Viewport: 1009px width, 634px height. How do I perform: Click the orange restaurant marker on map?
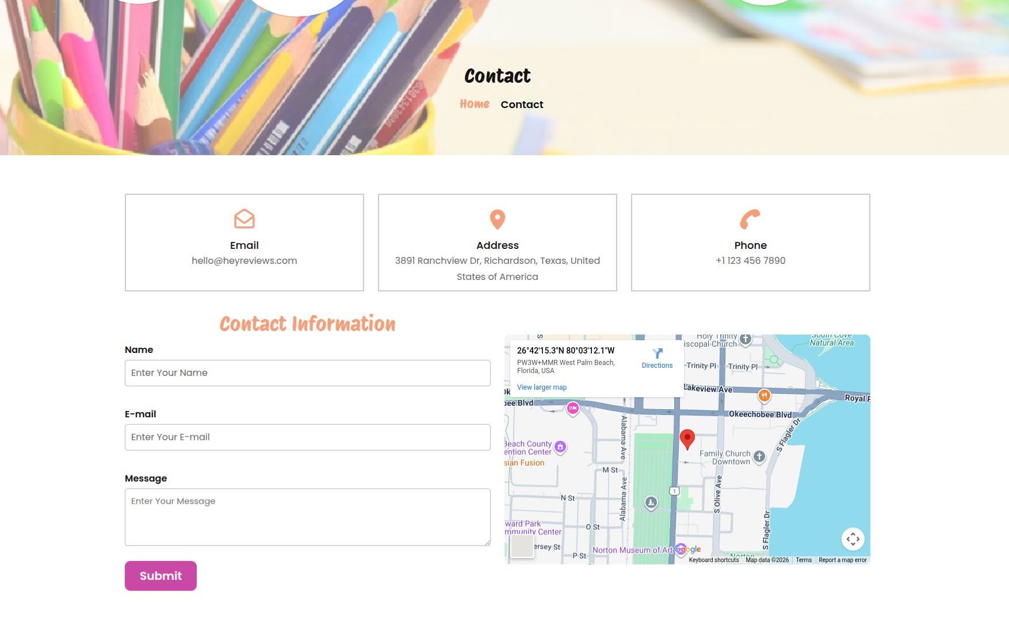click(764, 395)
